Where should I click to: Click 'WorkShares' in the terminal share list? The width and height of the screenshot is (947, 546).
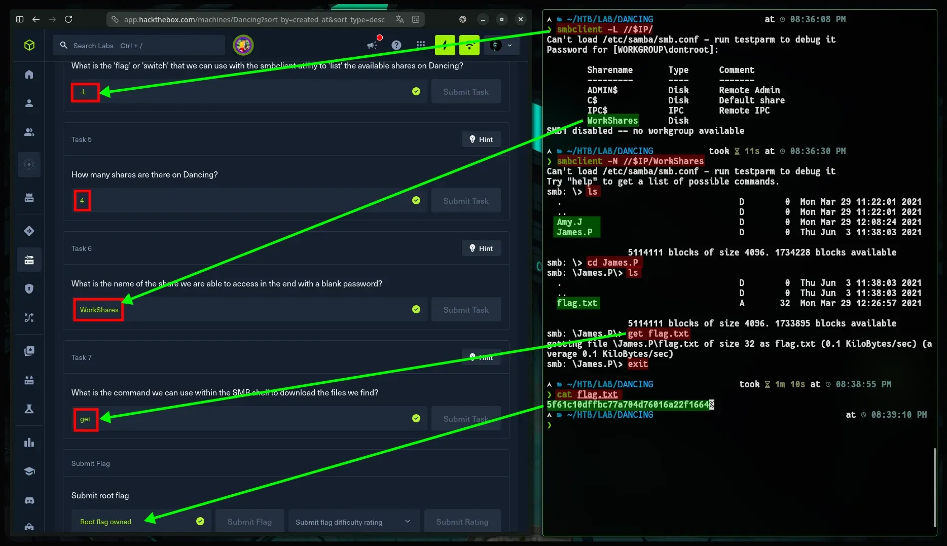[612, 121]
